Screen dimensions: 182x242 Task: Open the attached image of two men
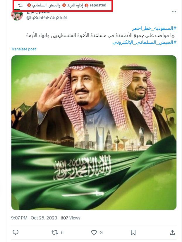pos(94,133)
